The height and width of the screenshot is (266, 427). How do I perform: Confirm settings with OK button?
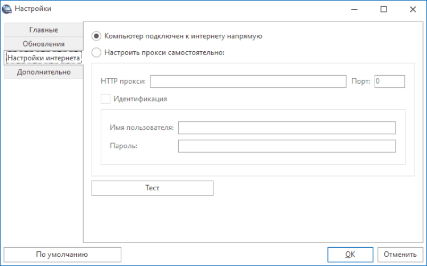tap(350, 254)
